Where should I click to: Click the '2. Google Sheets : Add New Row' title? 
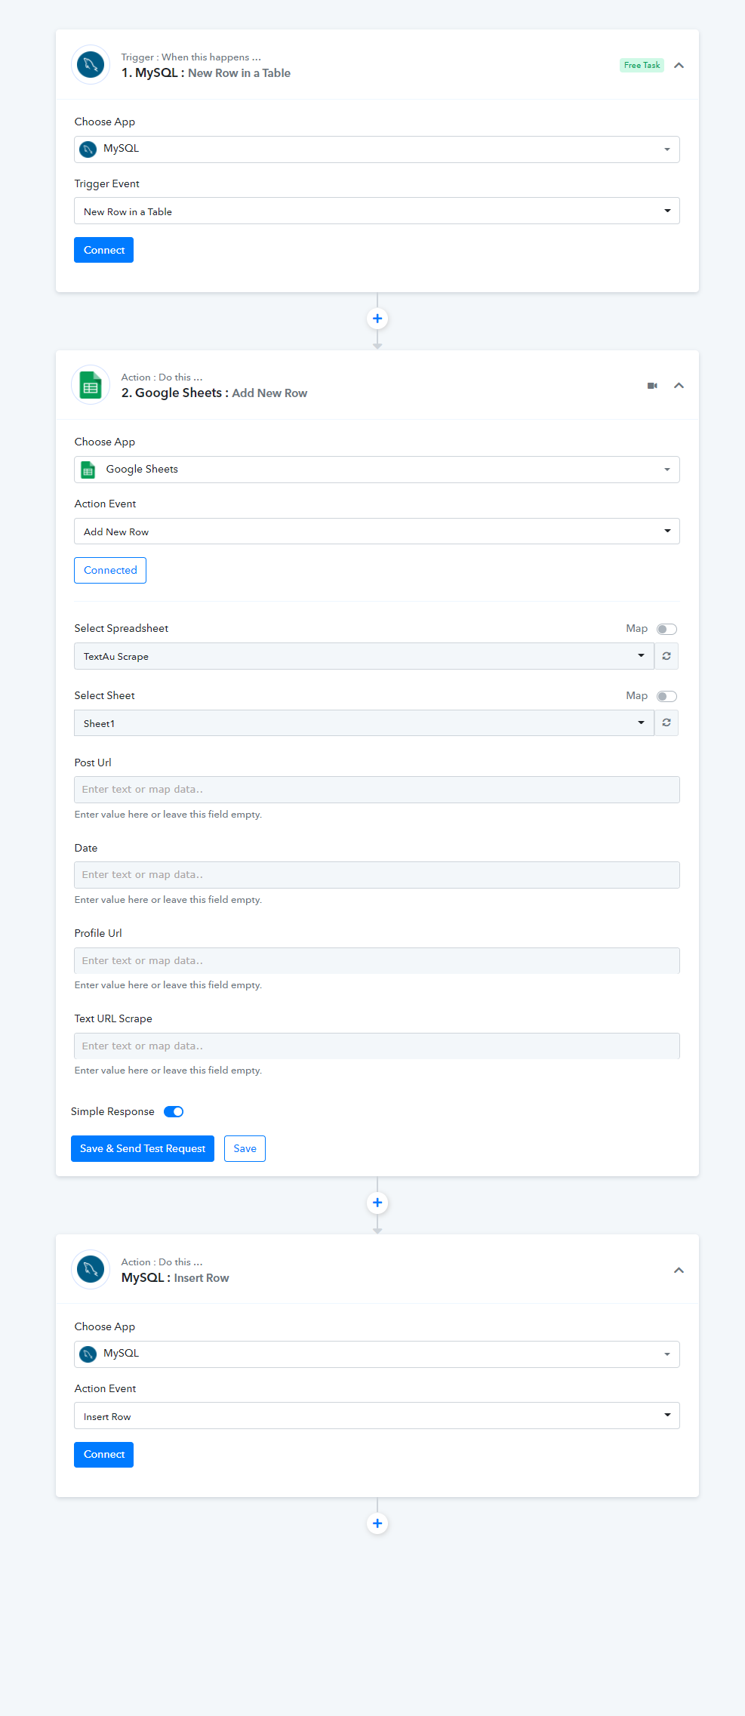click(214, 393)
